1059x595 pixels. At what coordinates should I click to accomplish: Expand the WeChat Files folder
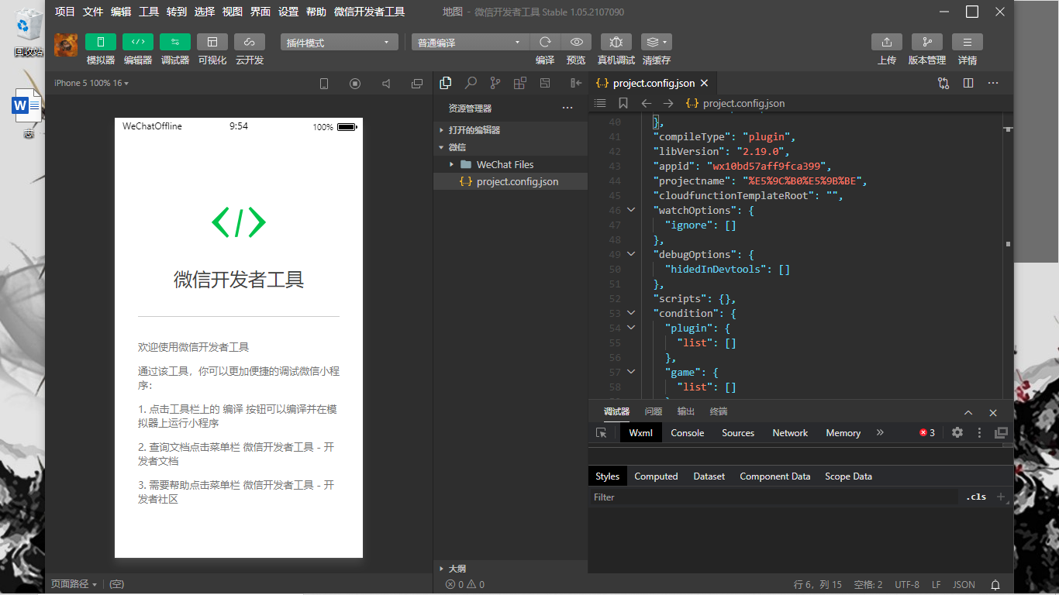click(x=511, y=164)
